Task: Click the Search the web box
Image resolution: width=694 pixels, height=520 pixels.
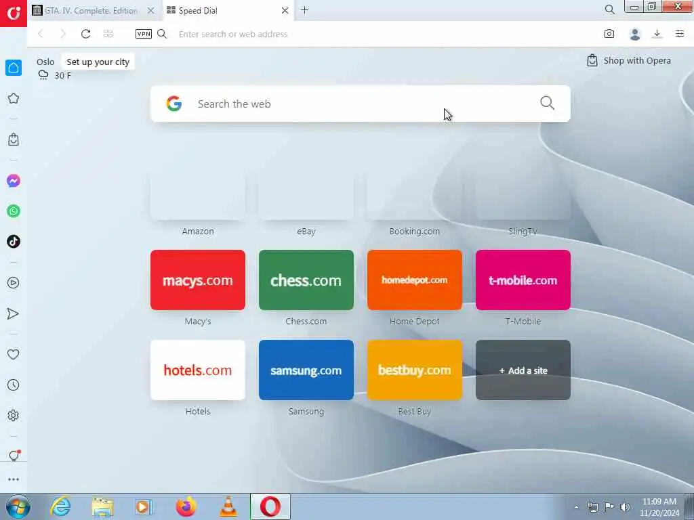Action: (361, 104)
